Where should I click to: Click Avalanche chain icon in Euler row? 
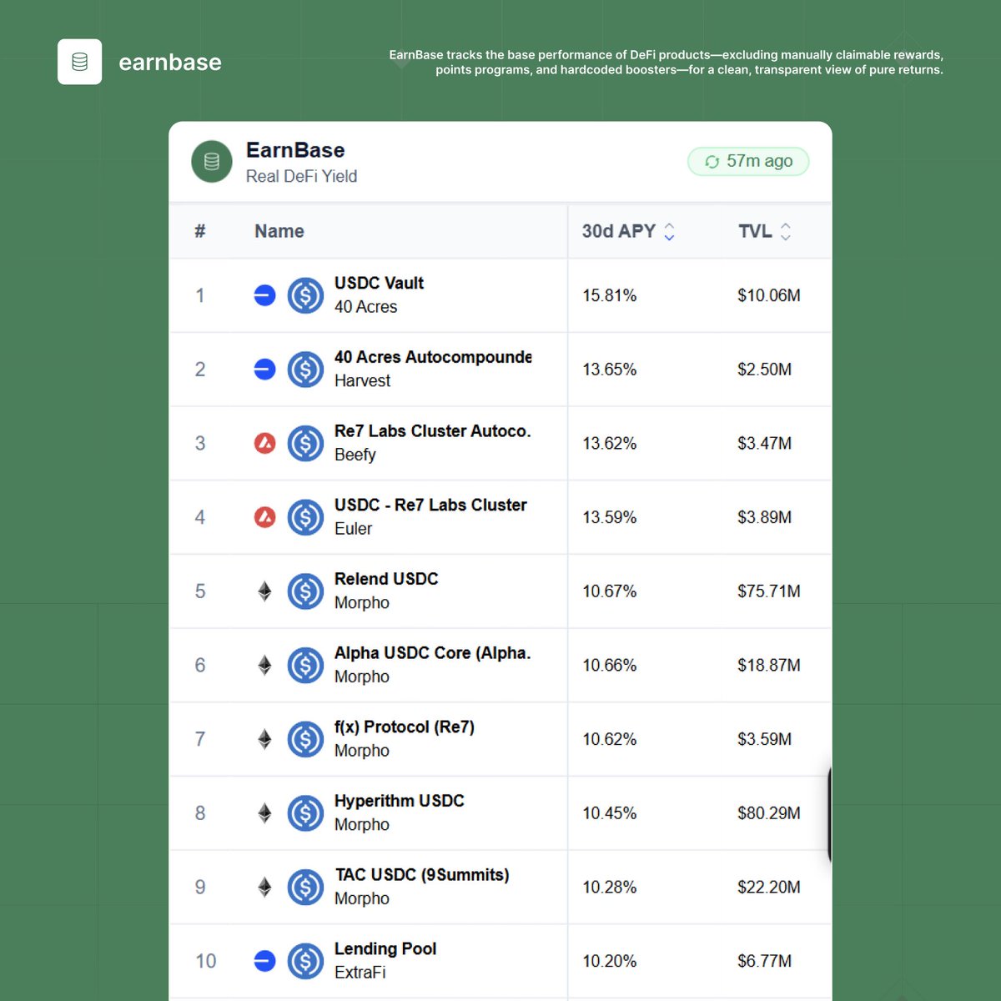264,517
